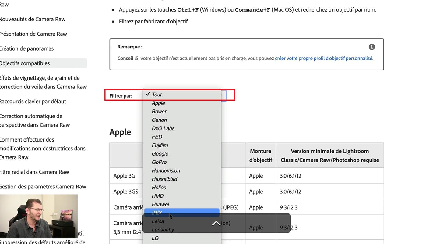The width and height of the screenshot is (433, 244).
Task: Open Nouveautés de Camera Raw sidebar link
Action: [x=32, y=19]
